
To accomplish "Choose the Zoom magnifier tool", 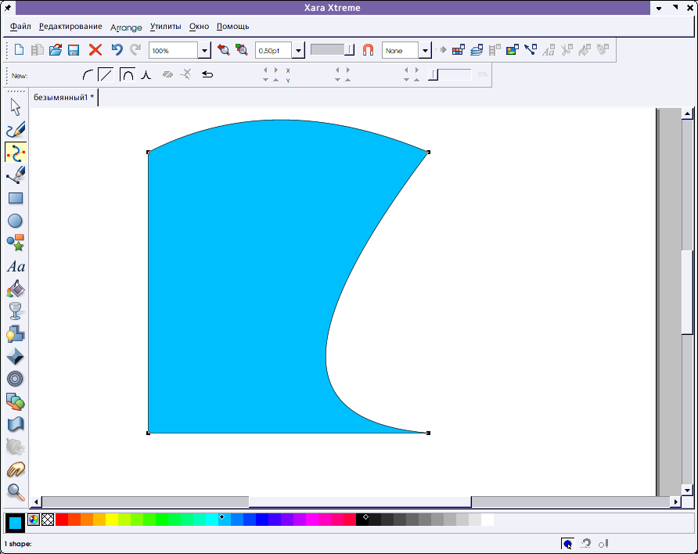I will coord(16,491).
